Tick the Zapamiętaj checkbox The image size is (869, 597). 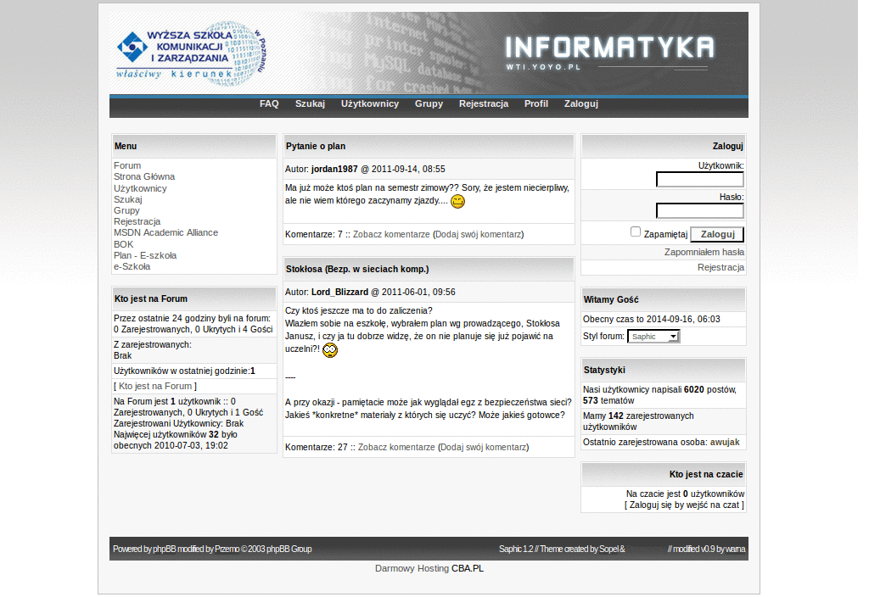pyautogui.click(x=636, y=232)
